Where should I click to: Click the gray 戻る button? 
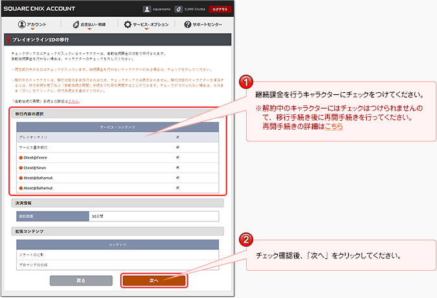click(x=81, y=280)
